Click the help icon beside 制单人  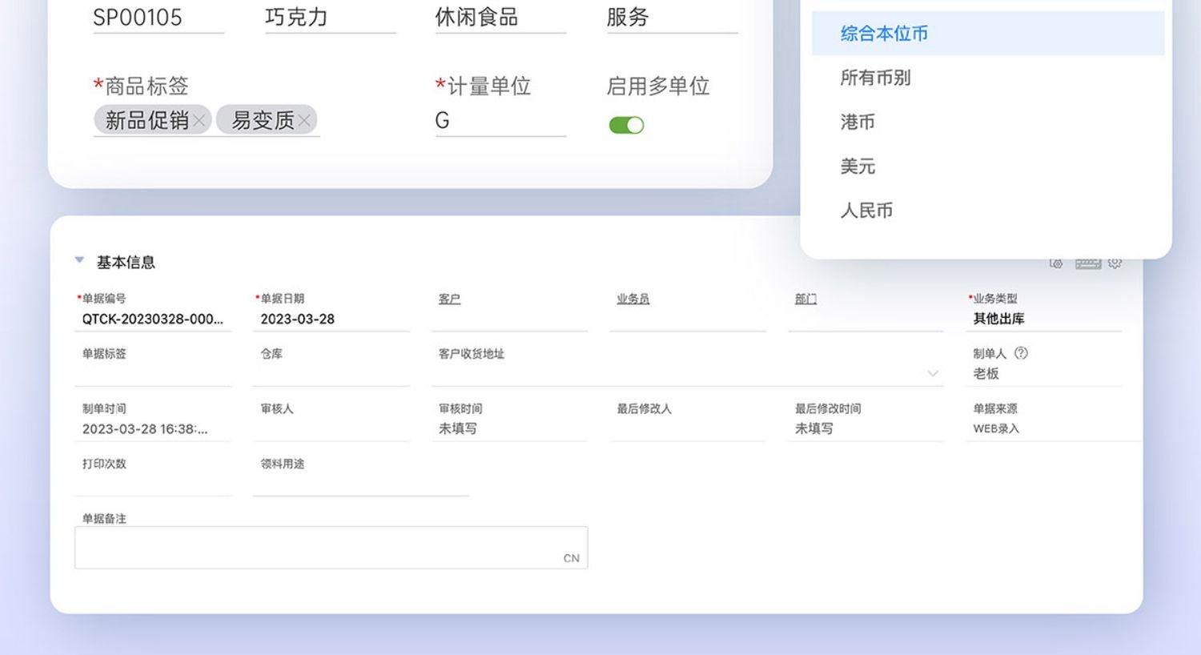coord(1021,353)
